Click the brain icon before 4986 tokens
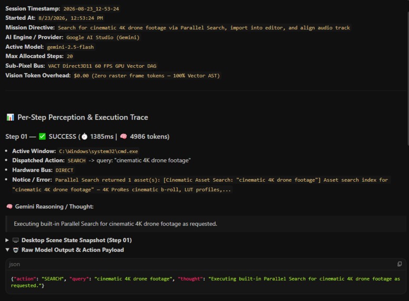The image size is (409, 301). [x=123, y=136]
